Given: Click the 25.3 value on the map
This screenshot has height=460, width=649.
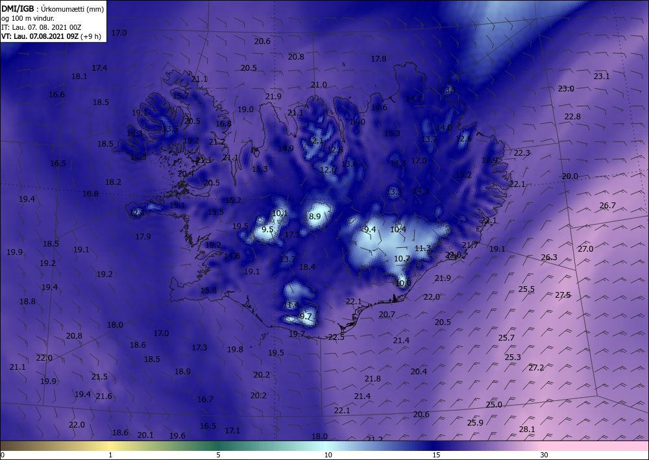Looking at the screenshot, I should [513, 357].
